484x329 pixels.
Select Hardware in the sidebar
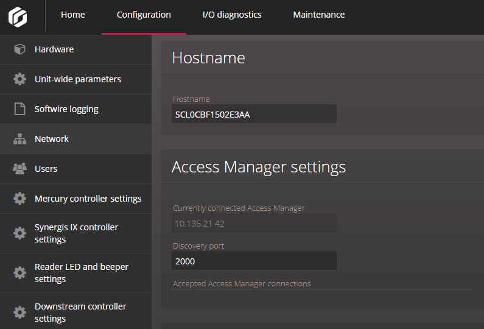(x=75, y=49)
